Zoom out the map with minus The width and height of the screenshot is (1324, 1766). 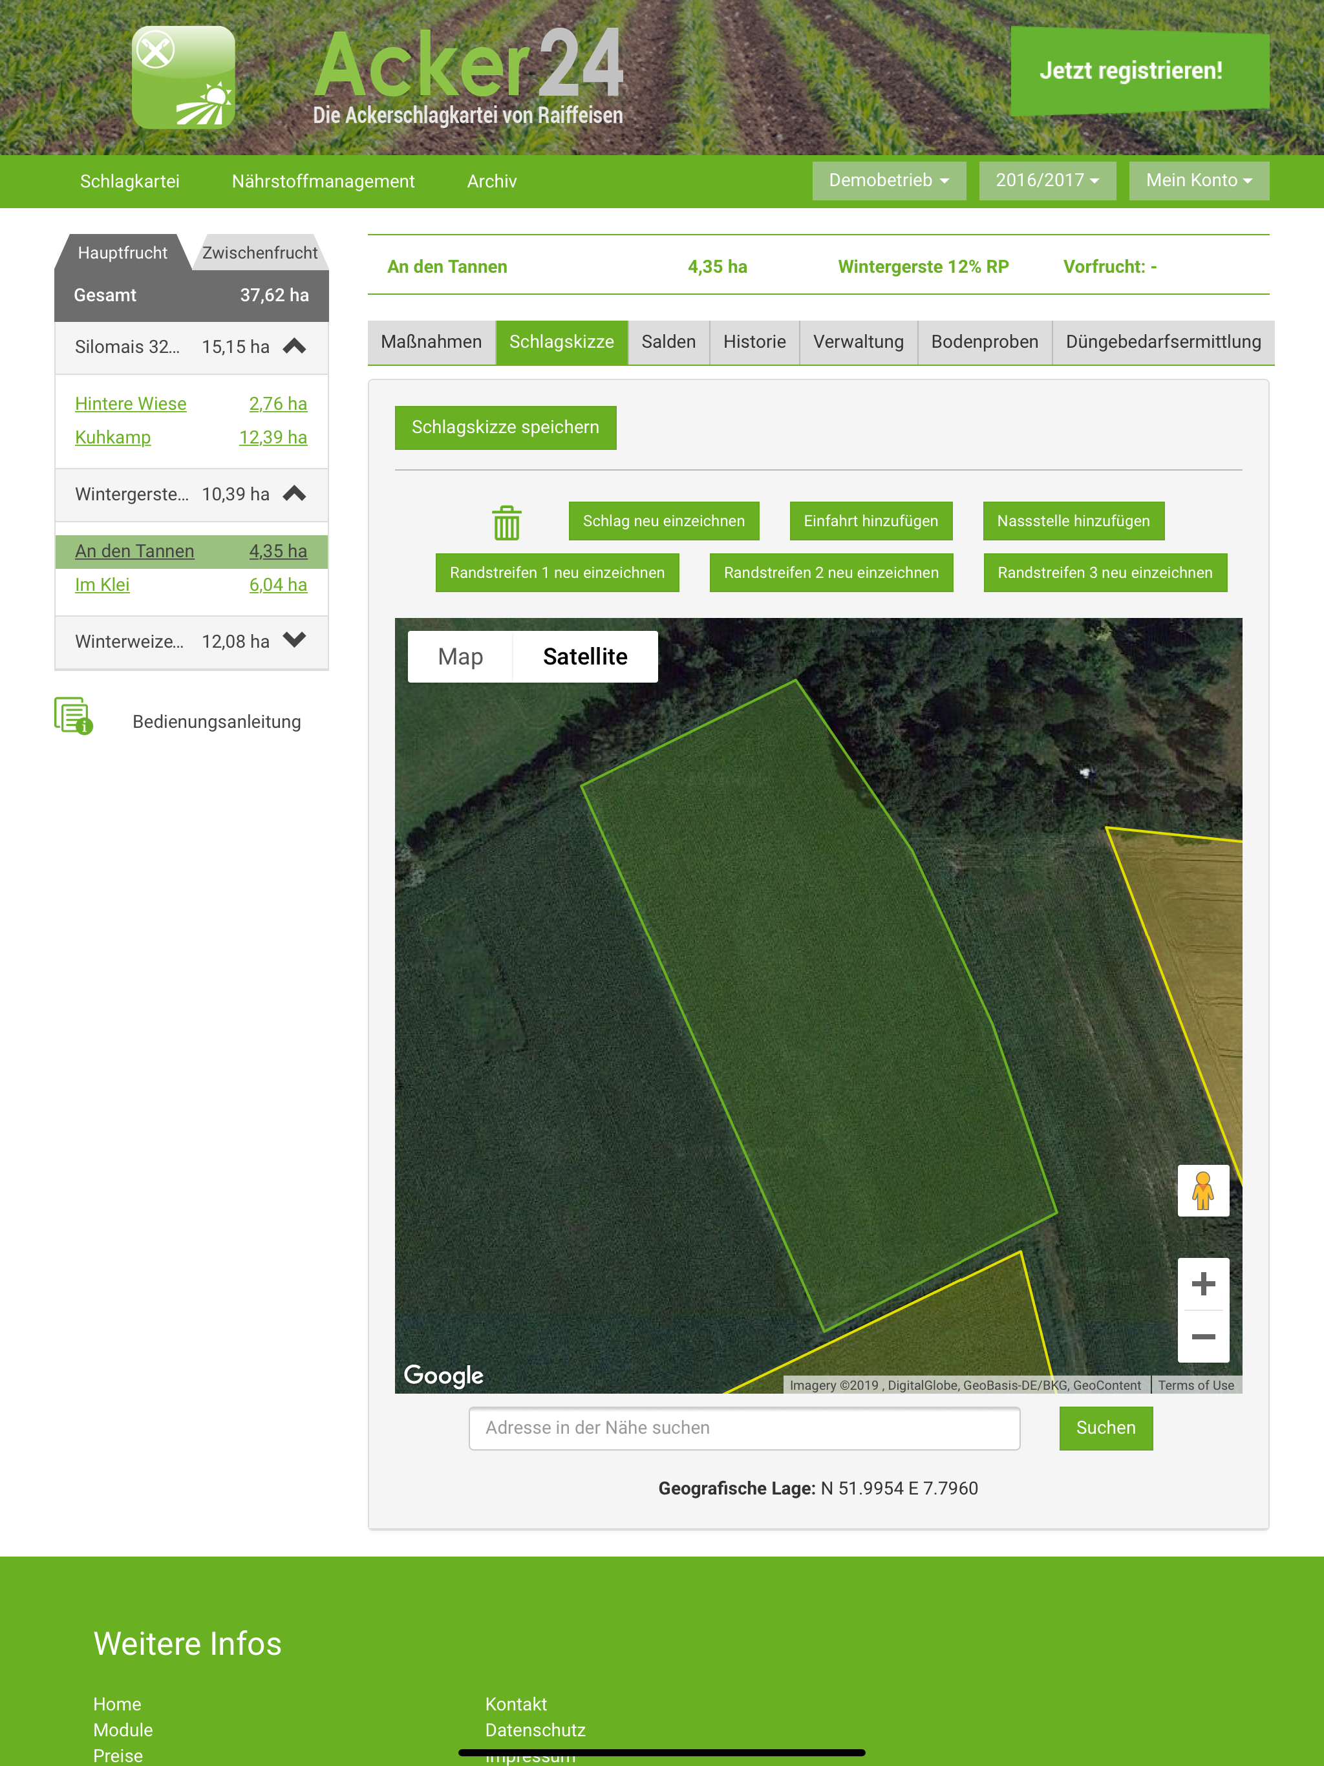[x=1202, y=1337]
